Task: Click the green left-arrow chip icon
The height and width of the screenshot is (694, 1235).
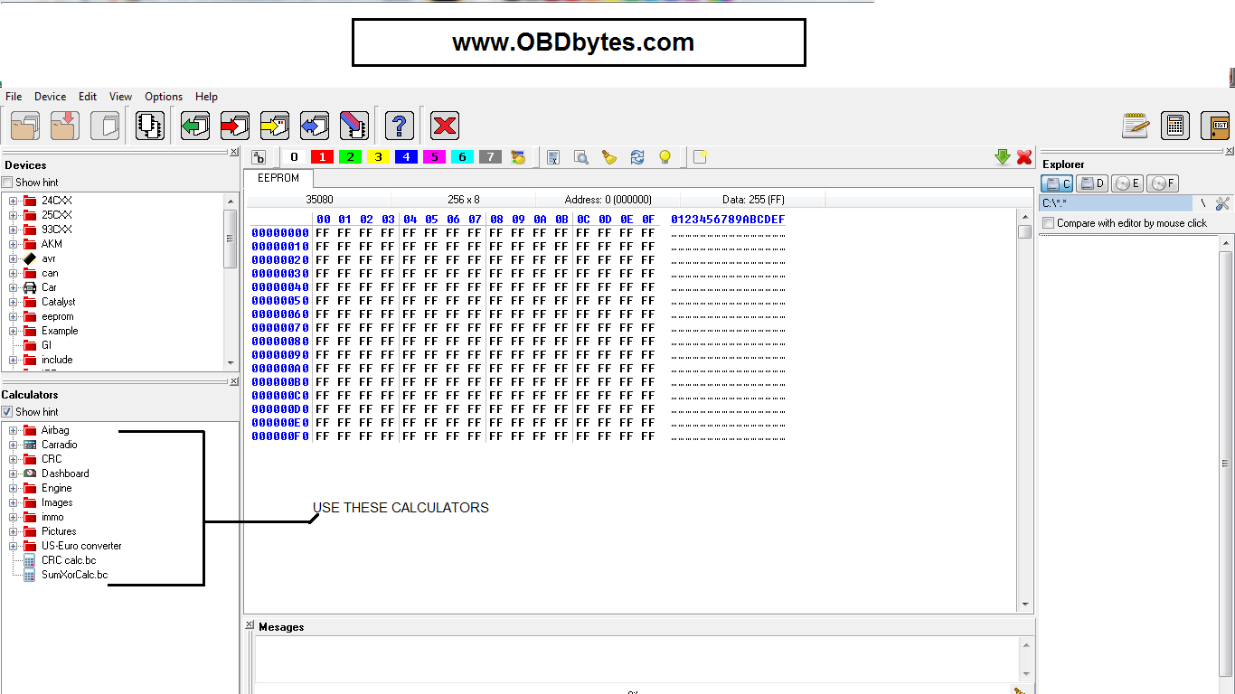Action: pos(195,125)
